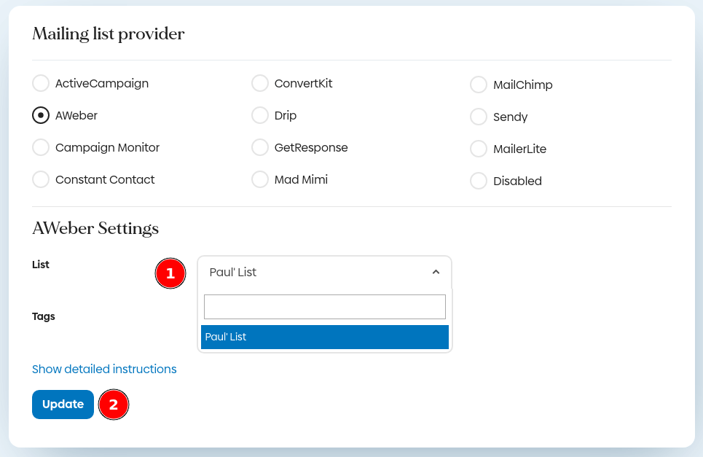Choose Sendy as the provider
The width and height of the screenshot is (703, 457).
(479, 117)
